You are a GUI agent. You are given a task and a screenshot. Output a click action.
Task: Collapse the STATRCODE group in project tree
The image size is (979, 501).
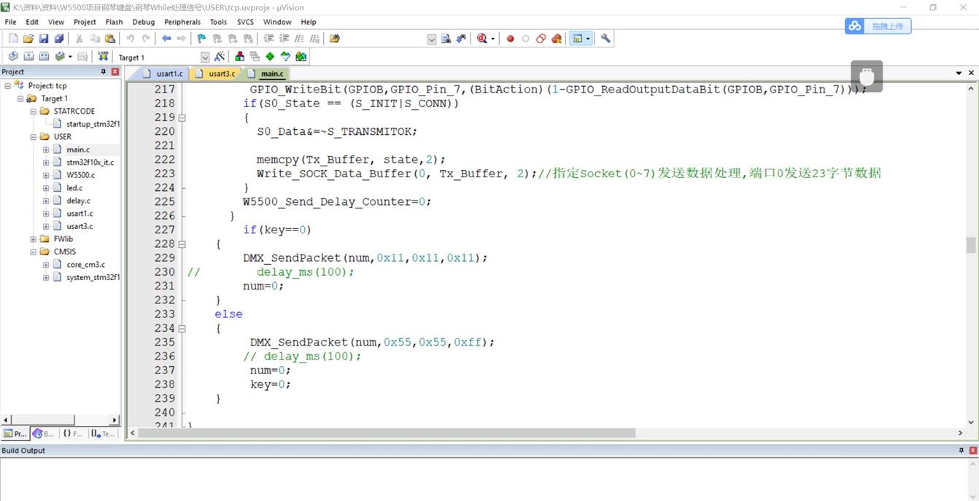(x=34, y=112)
